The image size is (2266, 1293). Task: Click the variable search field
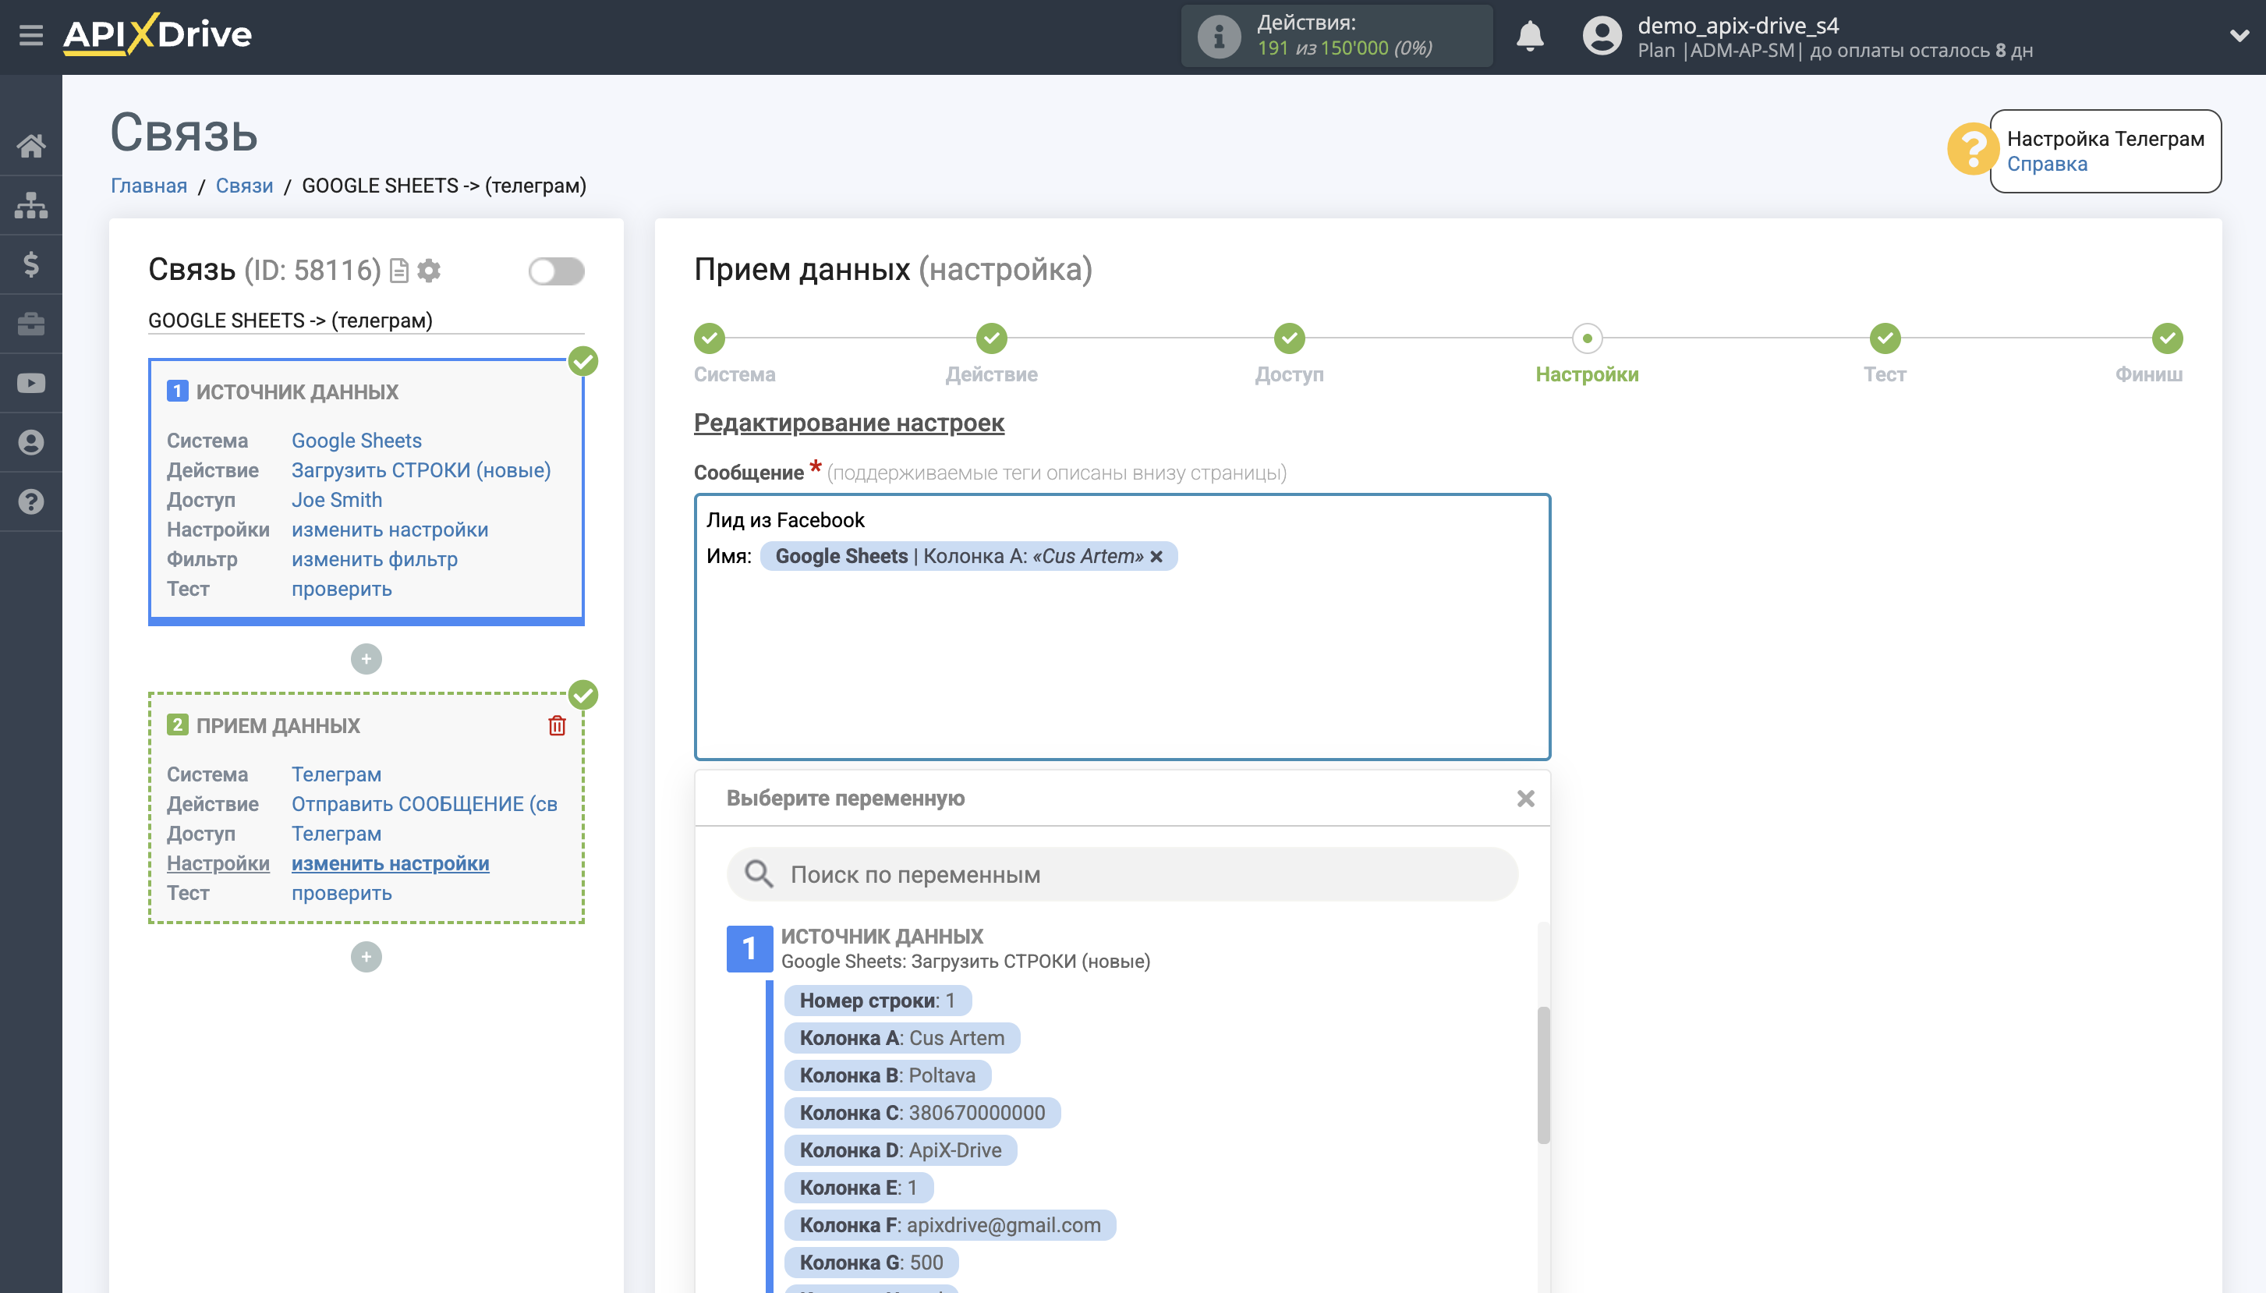tap(1122, 875)
